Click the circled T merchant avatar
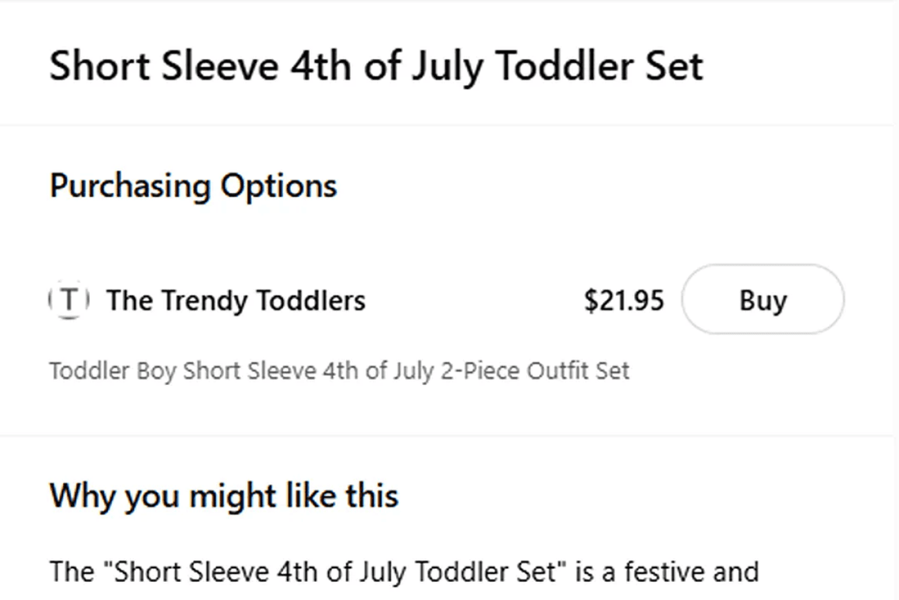 pos(69,300)
